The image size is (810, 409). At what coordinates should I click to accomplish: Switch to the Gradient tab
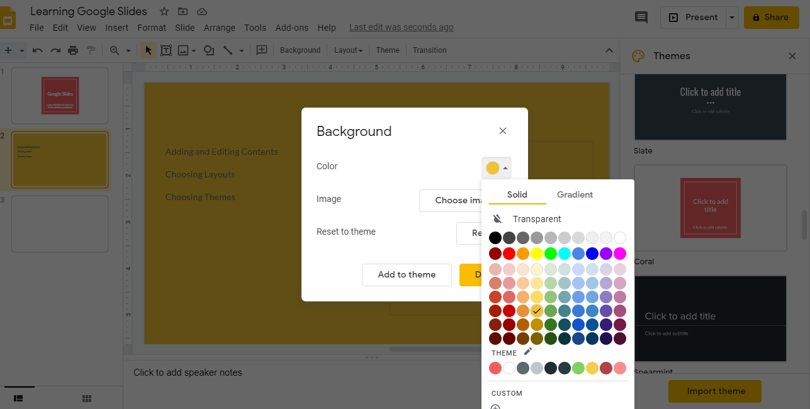coord(575,194)
